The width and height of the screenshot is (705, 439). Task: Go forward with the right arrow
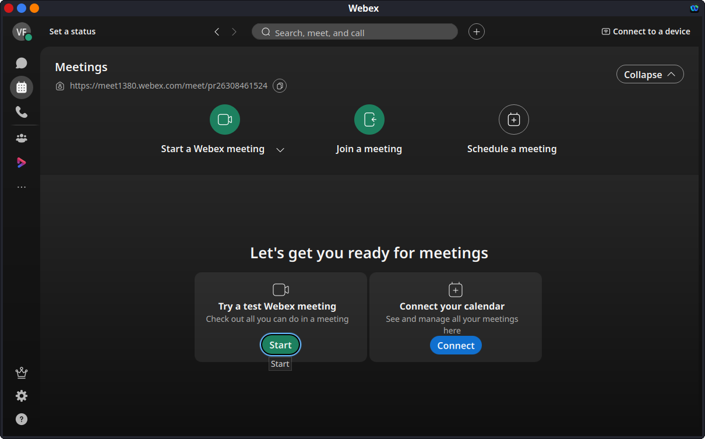(234, 32)
